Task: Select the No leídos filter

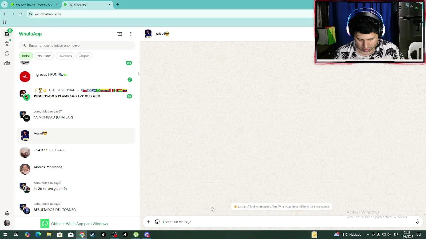Action: click(x=44, y=56)
